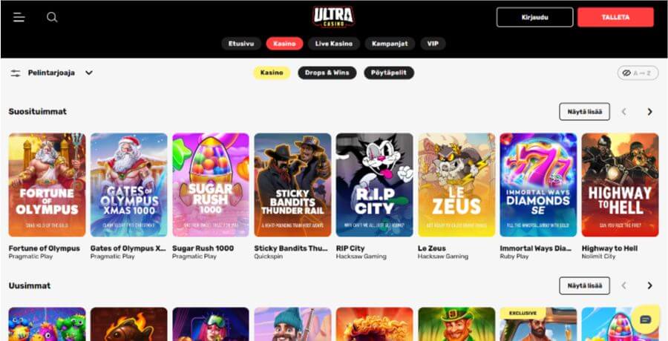Show previous games in Suosituimmat row
This screenshot has width=668, height=341.
[x=624, y=111]
